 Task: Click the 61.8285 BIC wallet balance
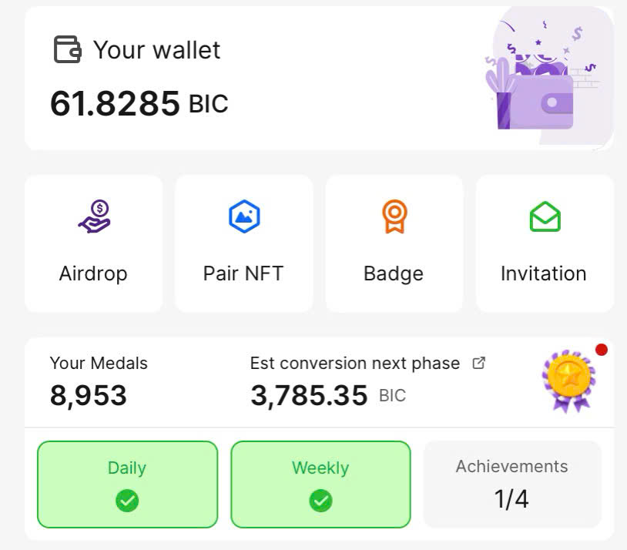[139, 103]
